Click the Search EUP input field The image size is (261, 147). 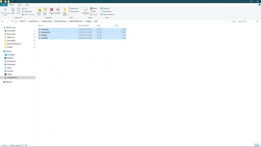(x=247, y=21)
